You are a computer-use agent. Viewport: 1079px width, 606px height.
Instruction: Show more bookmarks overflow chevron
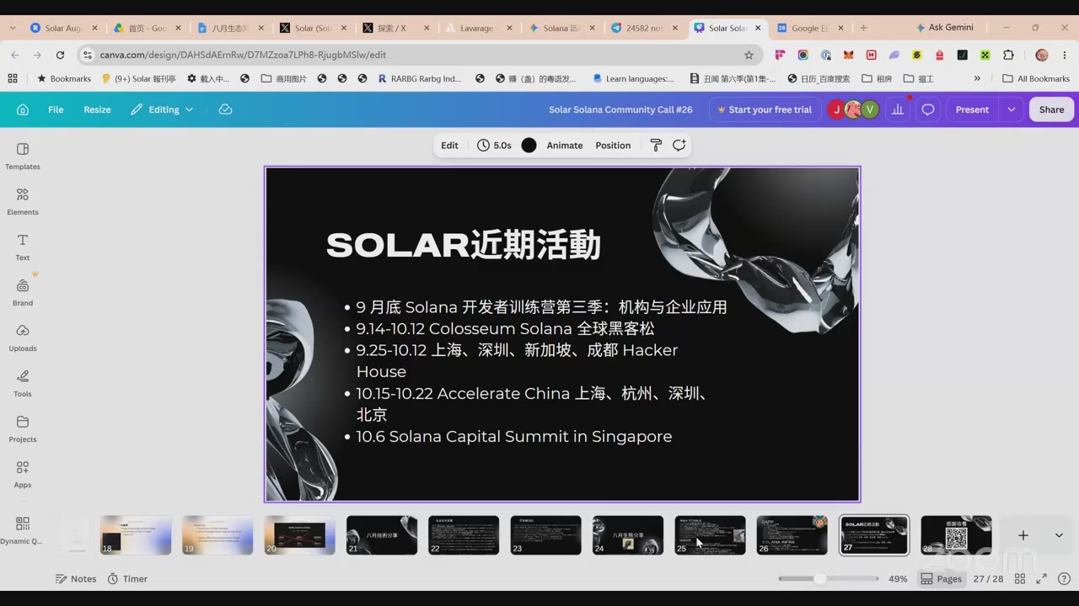977,78
